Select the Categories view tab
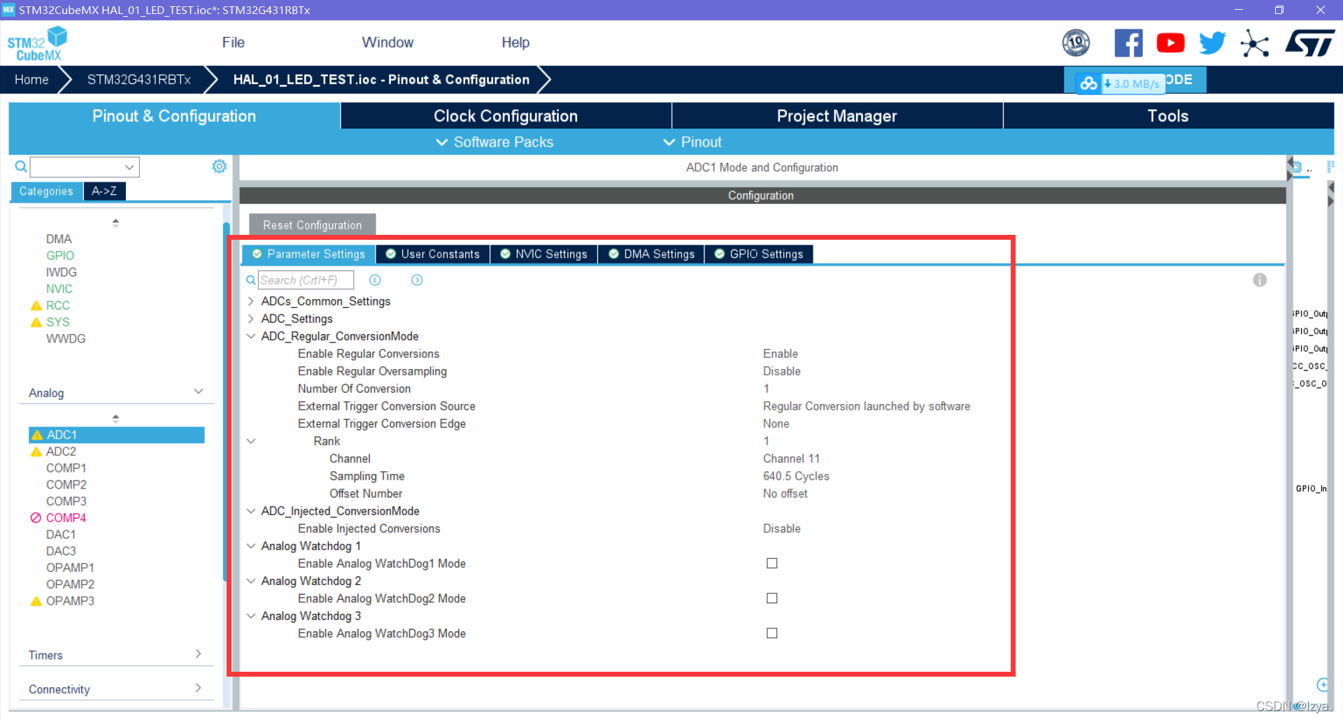The width and height of the screenshot is (1343, 720). (46, 191)
